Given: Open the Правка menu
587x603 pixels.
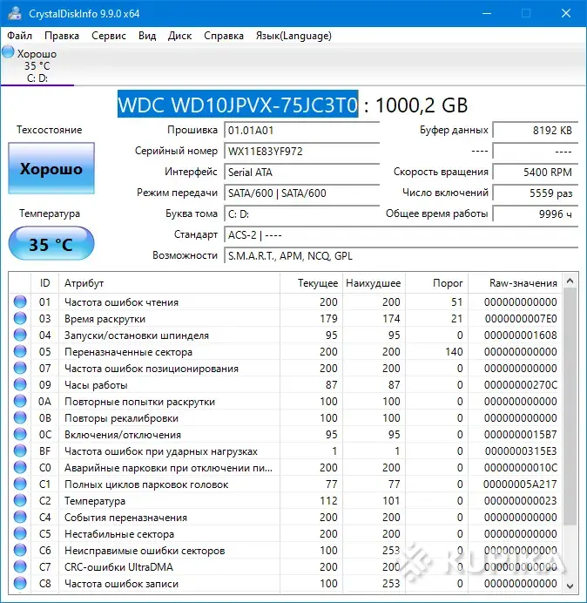Looking at the screenshot, I should pos(62,36).
